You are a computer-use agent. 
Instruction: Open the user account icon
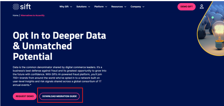click(202, 7)
